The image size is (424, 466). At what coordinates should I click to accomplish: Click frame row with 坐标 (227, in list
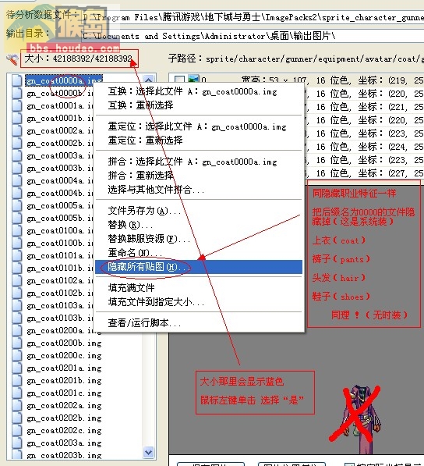coord(364,173)
